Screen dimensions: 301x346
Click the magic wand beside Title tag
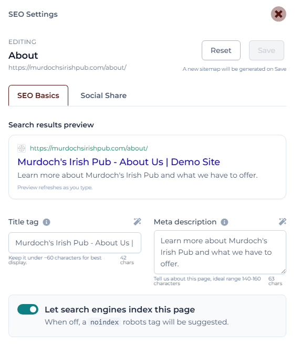137,222
